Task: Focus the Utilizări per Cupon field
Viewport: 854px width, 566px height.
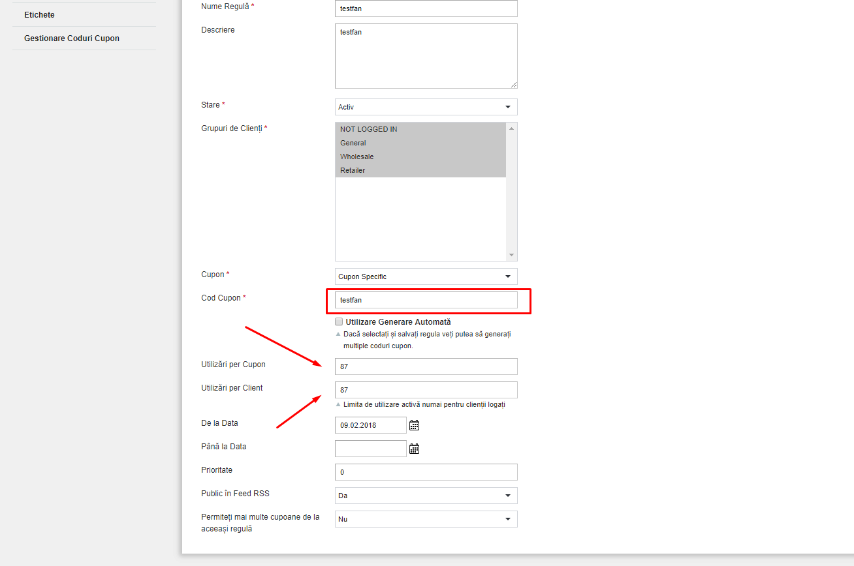Action: click(426, 366)
